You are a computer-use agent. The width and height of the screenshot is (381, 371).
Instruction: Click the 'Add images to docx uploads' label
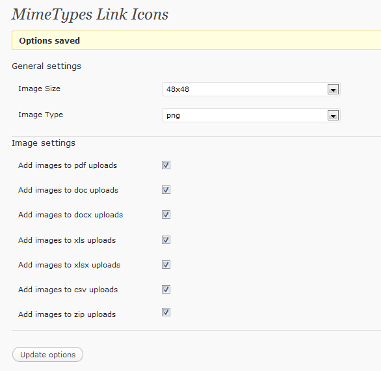click(x=70, y=215)
